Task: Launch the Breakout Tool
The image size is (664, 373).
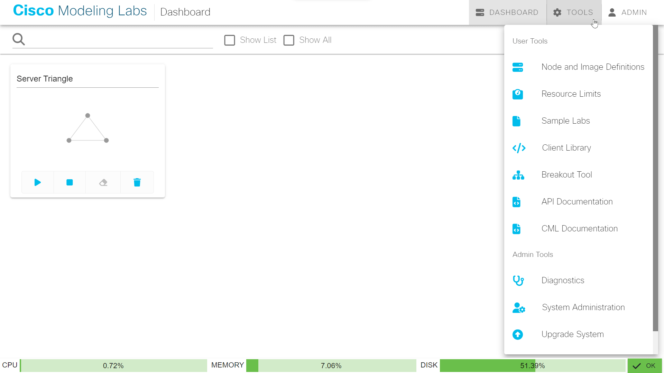Action: [x=566, y=174]
